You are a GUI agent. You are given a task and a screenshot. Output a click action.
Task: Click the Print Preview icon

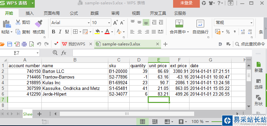pyautogui.click(x=31, y=44)
